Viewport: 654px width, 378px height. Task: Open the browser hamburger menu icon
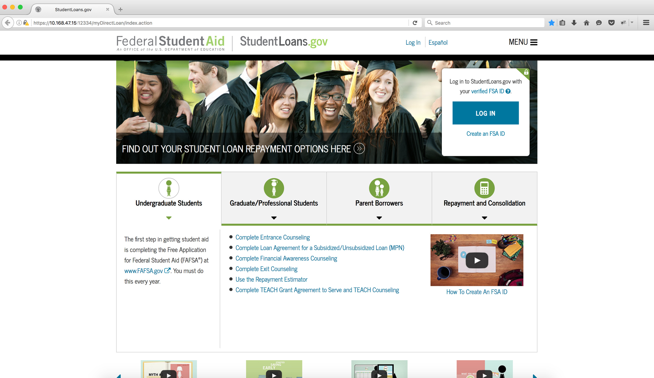646,23
